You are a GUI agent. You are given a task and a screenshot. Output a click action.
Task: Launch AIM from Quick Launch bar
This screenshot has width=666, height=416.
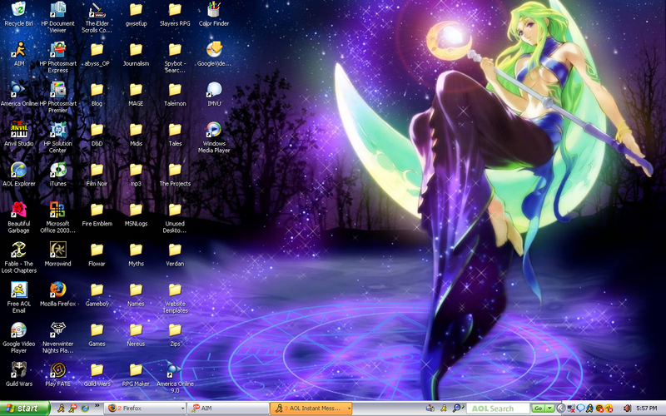(61, 409)
